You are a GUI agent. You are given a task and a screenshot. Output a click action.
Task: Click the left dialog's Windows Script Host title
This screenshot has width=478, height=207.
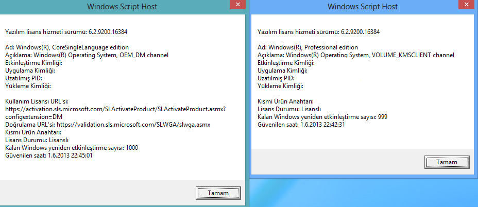(x=122, y=6)
